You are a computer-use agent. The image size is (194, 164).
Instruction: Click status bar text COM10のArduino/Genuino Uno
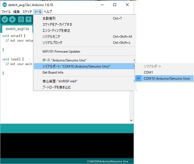(x=108, y=162)
